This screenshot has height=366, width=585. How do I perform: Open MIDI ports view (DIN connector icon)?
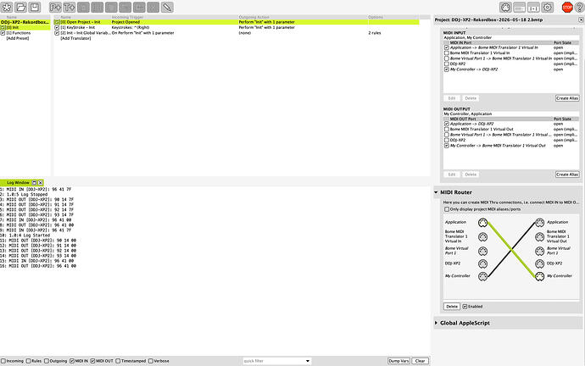click(505, 7)
